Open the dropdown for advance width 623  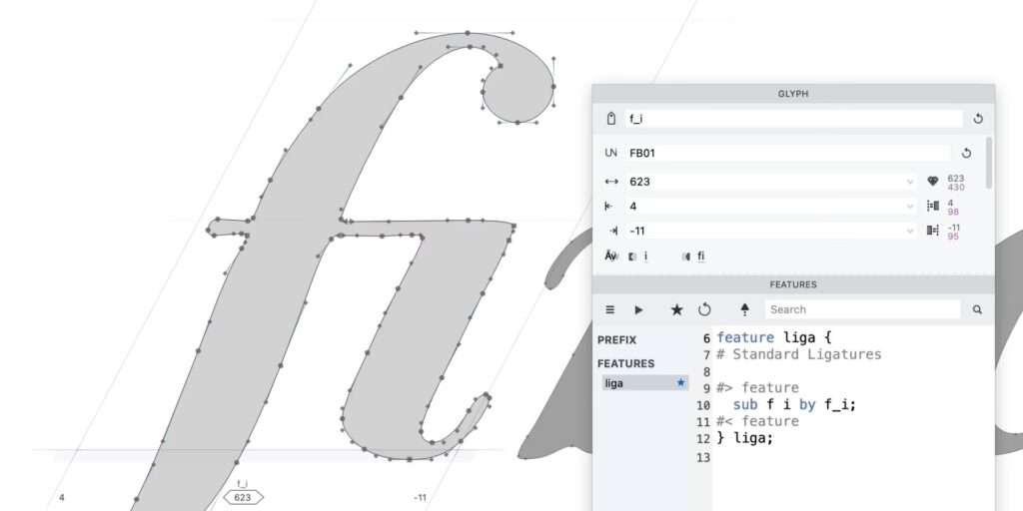pos(909,182)
